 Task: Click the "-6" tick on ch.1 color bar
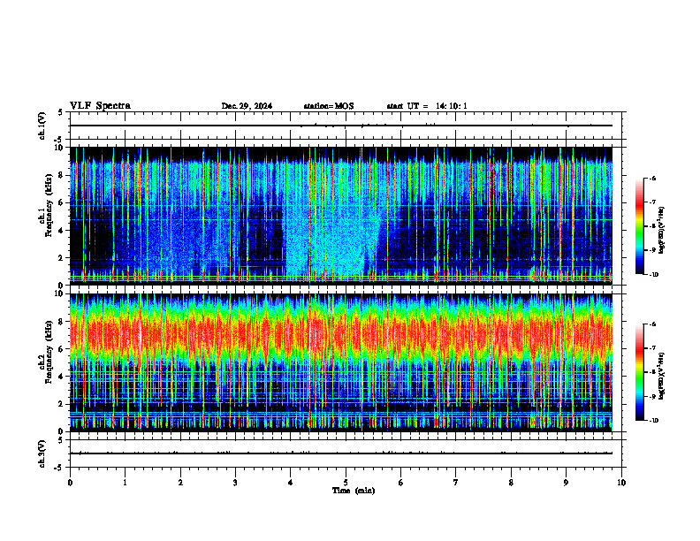point(653,178)
